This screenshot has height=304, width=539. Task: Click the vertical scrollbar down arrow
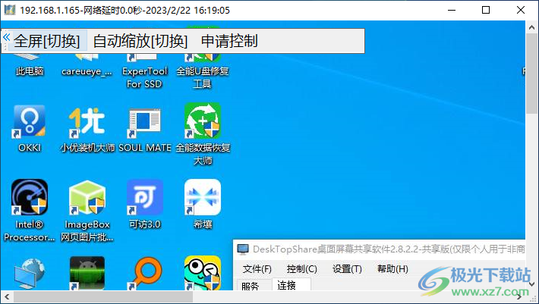[532, 284]
